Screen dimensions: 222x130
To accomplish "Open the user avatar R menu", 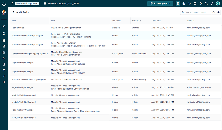I will pos(218,3).
